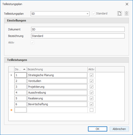Create a new Teilleistungsplan with document icon
The height and width of the screenshot is (135, 133).
(x=120, y=14)
